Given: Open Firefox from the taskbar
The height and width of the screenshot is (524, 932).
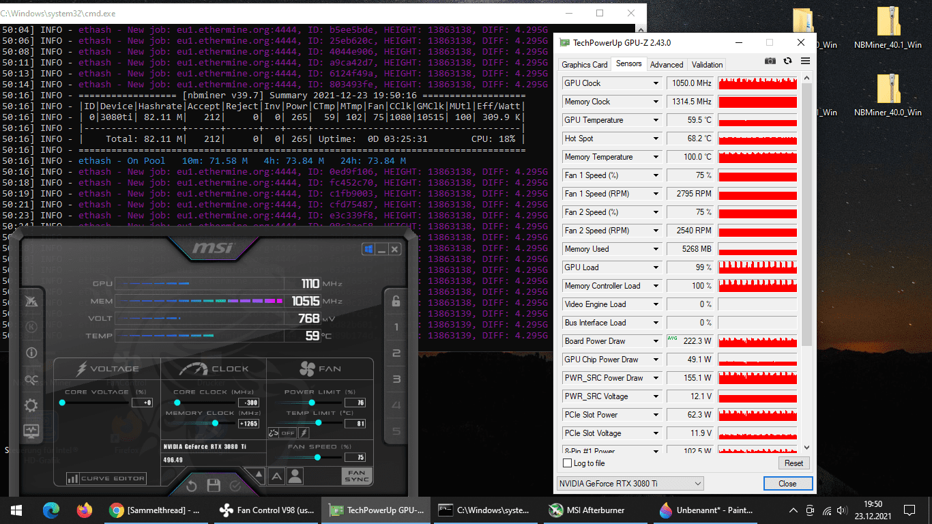Looking at the screenshot, I should point(84,510).
